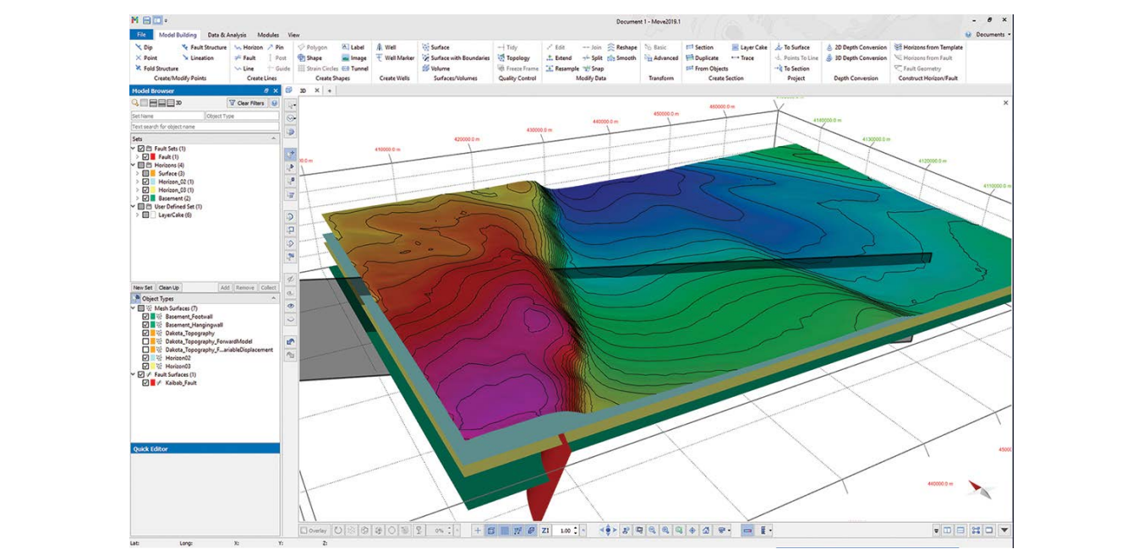Screen dimensions: 1138x560
Task: Select the Resample tool
Action: [x=562, y=68]
